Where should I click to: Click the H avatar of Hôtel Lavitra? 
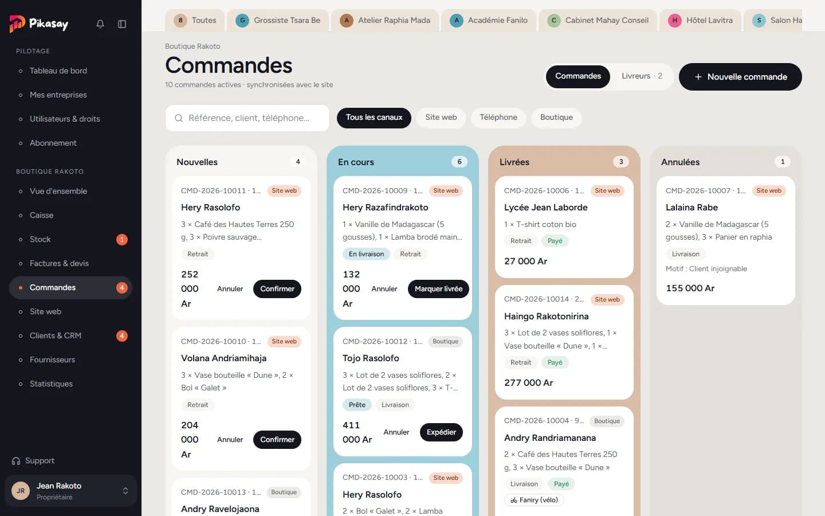point(675,20)
